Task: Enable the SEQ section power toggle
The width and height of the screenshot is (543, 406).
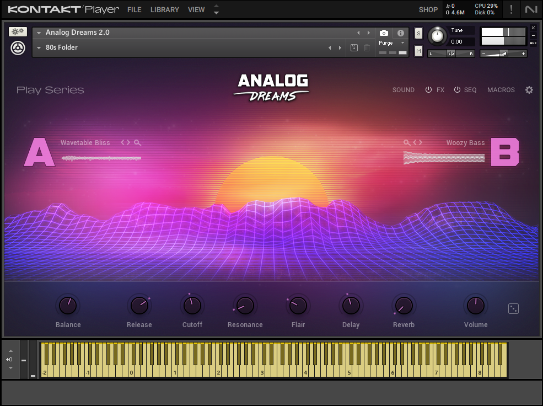Action: 458,90
